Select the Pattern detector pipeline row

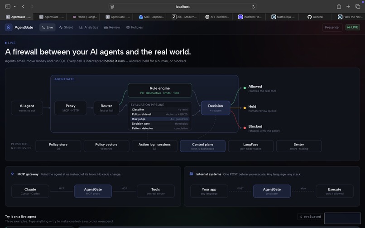tap(160, 128)
